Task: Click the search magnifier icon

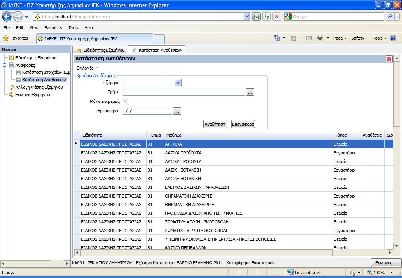Action: click(390, 16)
